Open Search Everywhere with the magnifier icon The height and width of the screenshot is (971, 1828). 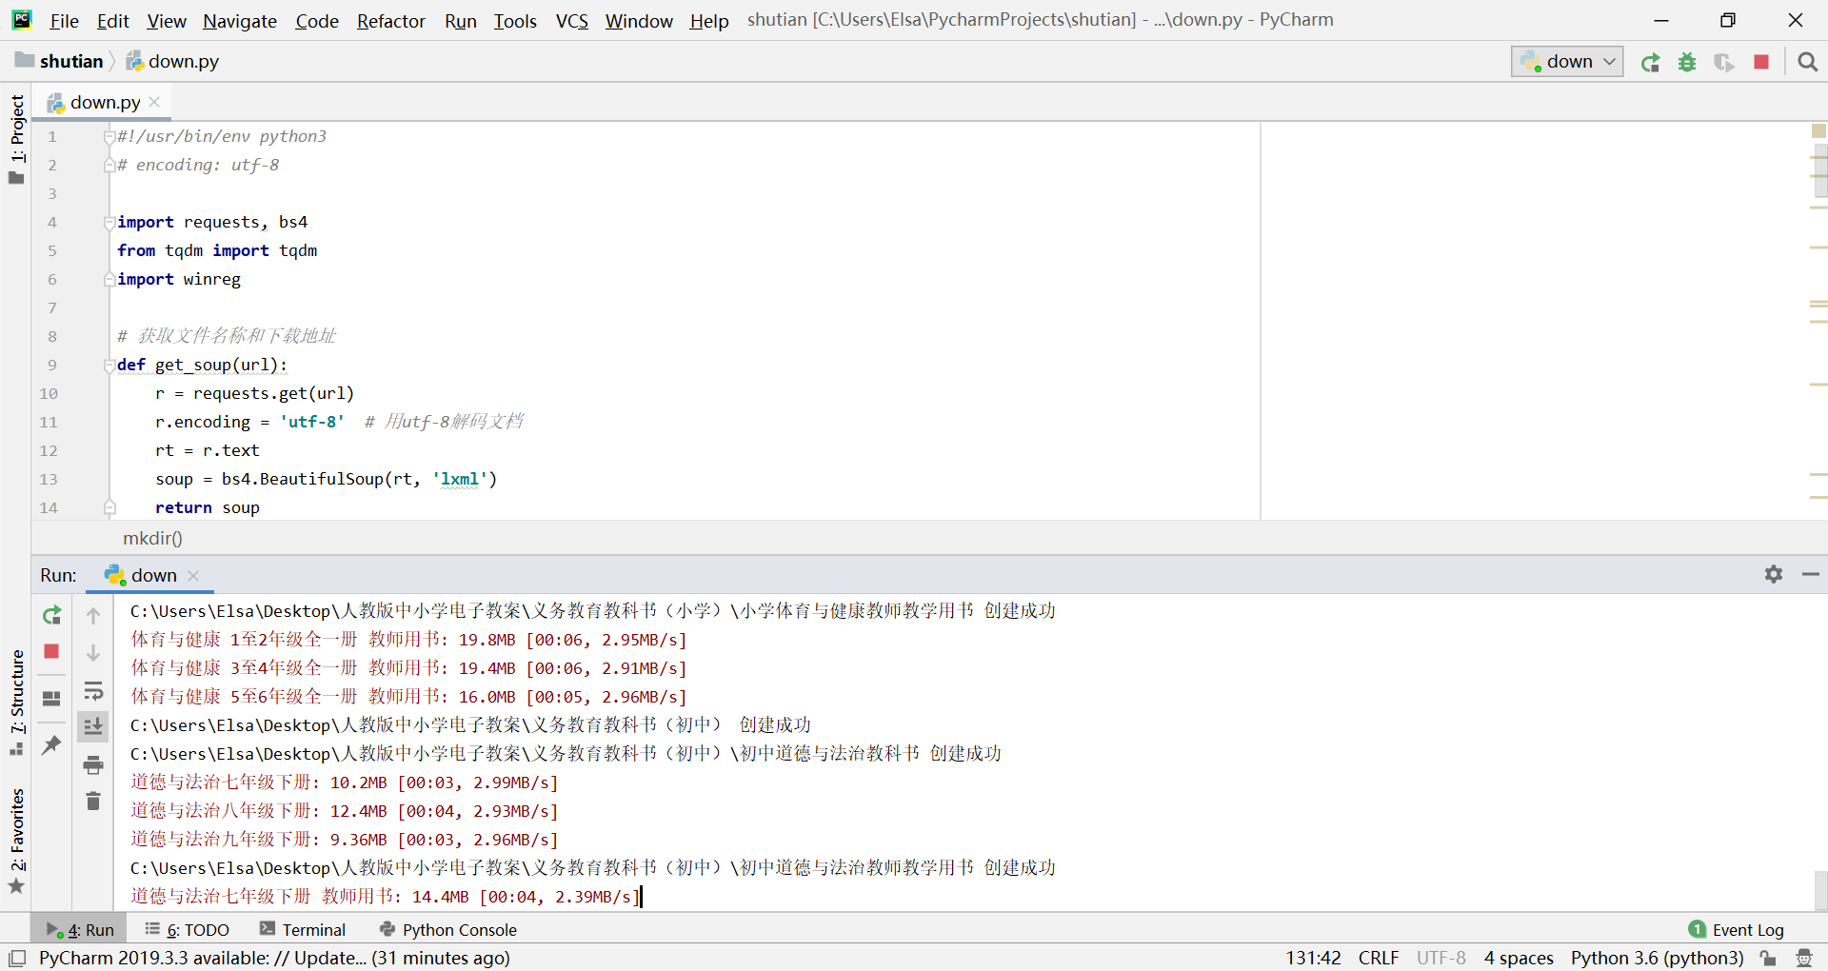pos(1807,61)
